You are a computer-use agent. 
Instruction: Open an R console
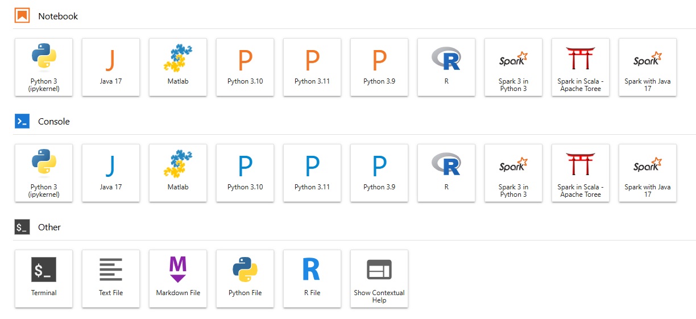[446, 172]
